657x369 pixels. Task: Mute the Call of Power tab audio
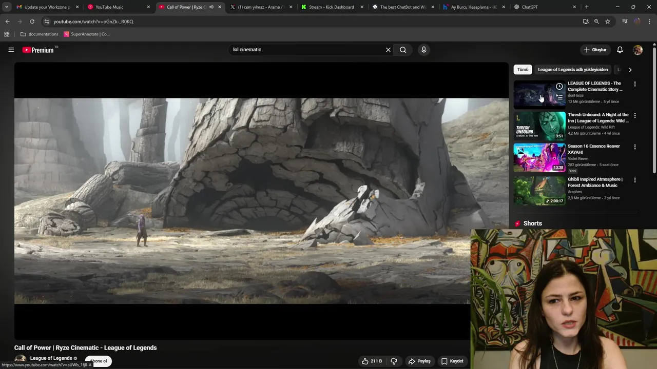(x=211, y=7)
